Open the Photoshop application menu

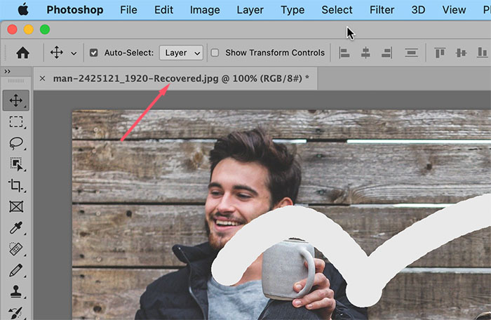coord(75,10)
